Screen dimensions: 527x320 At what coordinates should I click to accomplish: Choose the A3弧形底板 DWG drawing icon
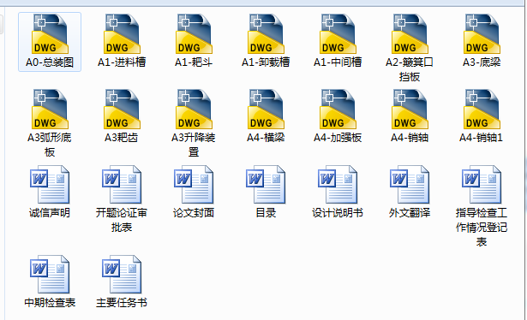click(50, 109)
